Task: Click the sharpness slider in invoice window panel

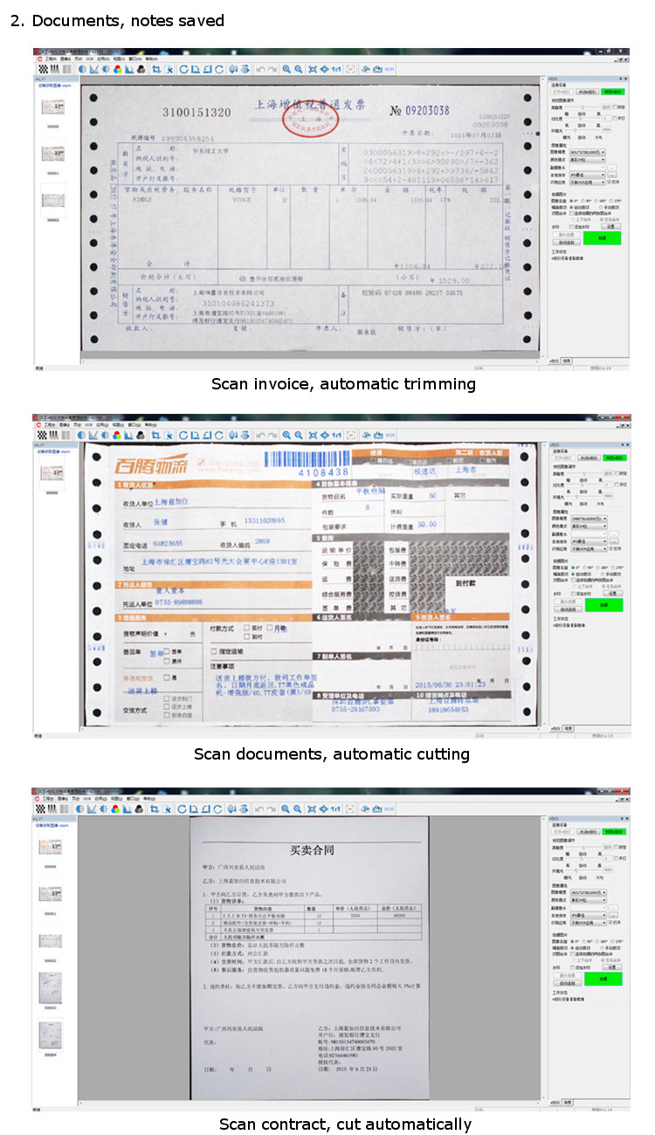Action: (583, 107)
